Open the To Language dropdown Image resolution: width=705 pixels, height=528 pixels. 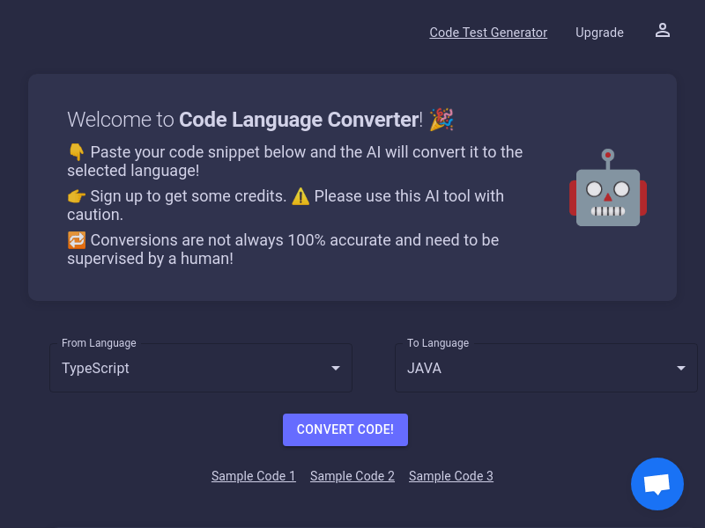point(545,367)
